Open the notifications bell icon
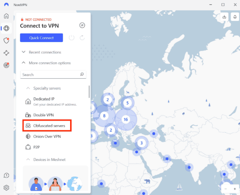 (235, 17)
